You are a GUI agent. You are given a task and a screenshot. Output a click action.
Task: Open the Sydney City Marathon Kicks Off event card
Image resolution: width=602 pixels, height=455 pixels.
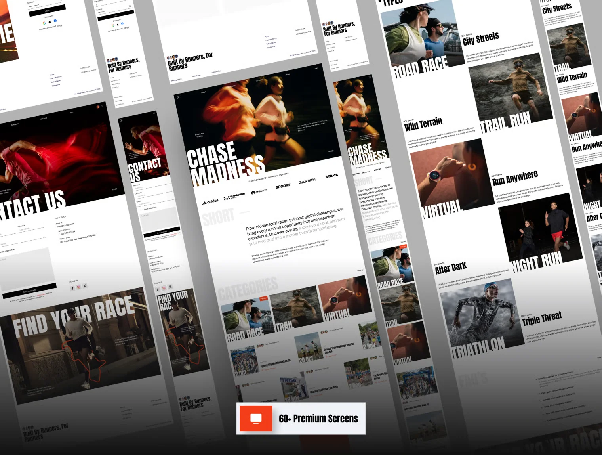pyautogui.click(x=261, y=358)
